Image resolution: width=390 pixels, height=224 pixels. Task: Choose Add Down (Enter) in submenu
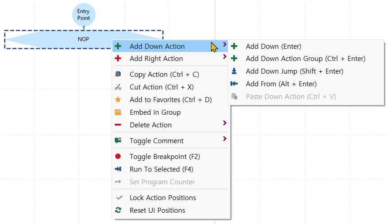(306, 46)
